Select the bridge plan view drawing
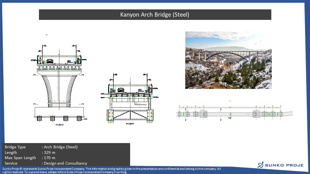Image resolution: width=310 pixels, height=174 pixels. click(x=234, y=114)
